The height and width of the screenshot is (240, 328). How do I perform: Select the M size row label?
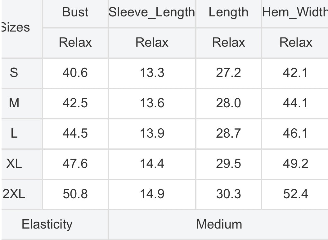14,103
